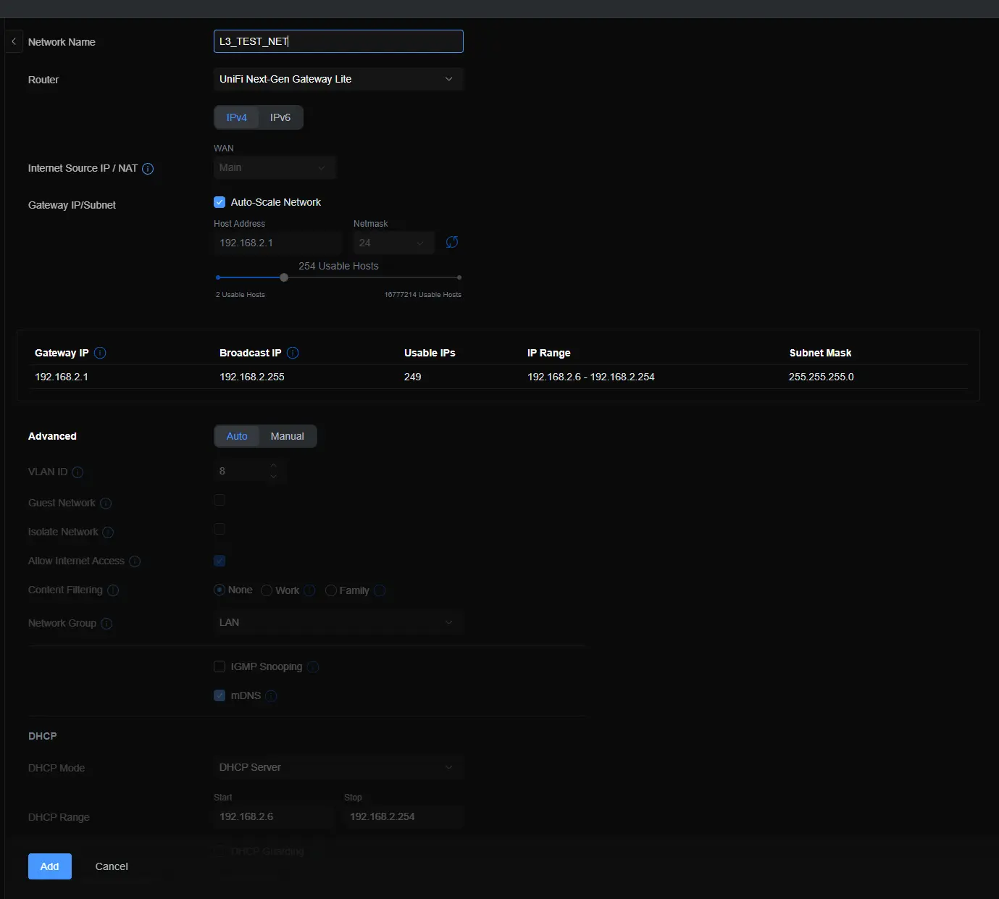Uncheck the Auto-Scale Network checkbox
Image resolution: width=999 pixels, height=899 pixels.
tap(220, 202)
